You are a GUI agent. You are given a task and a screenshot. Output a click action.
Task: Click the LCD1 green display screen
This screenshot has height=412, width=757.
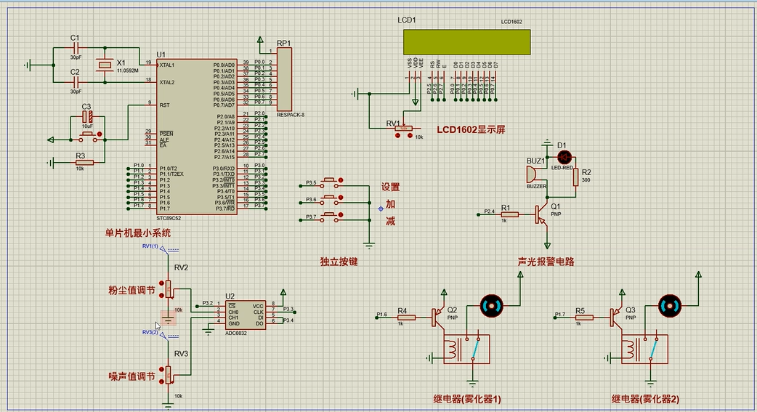[467, 42]
